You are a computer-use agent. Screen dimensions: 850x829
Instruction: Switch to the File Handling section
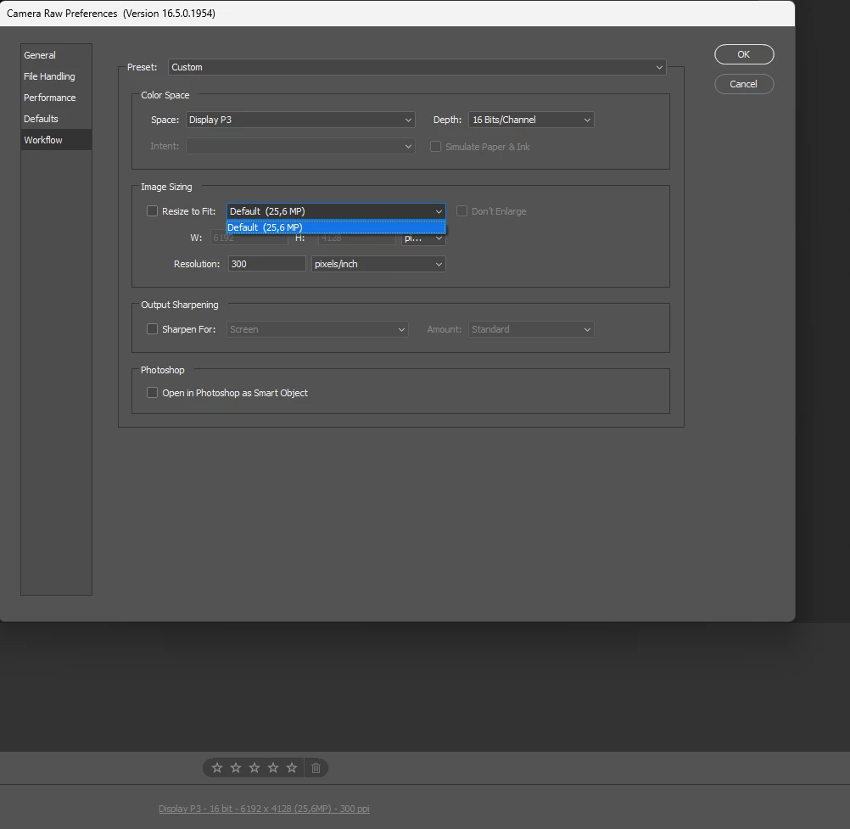pos(56,76)
